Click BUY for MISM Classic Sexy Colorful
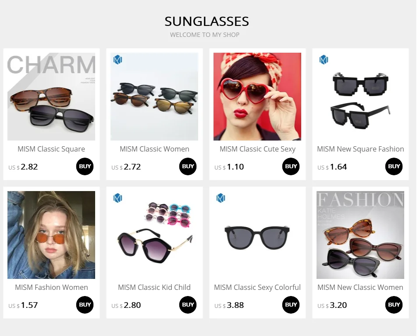This screenshot has height=336, width=420. [x=291, y=305]
